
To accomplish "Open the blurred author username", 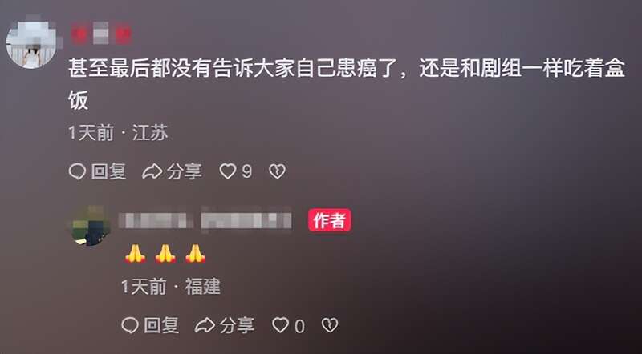I will point(205,220).
